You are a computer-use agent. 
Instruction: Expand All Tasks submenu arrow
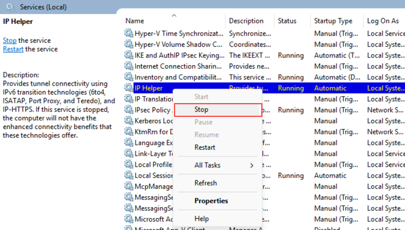252,165
